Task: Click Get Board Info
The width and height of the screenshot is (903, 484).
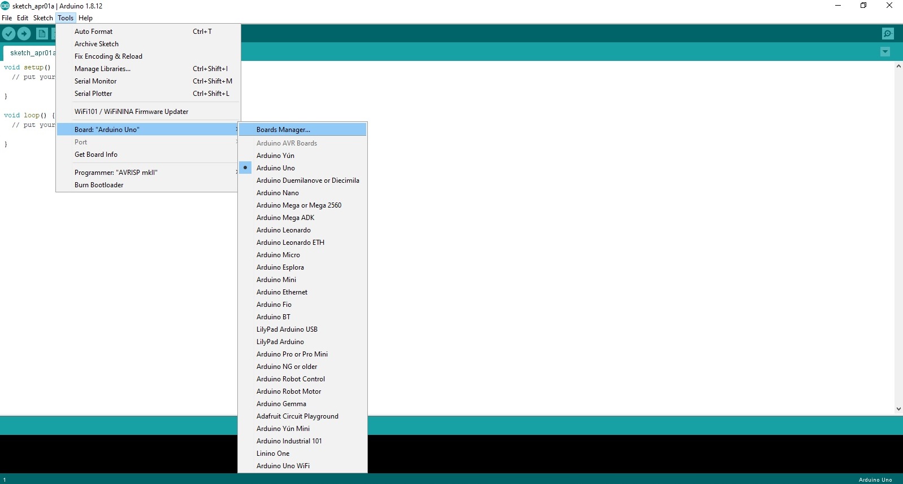Action: [x=148, y=155]
